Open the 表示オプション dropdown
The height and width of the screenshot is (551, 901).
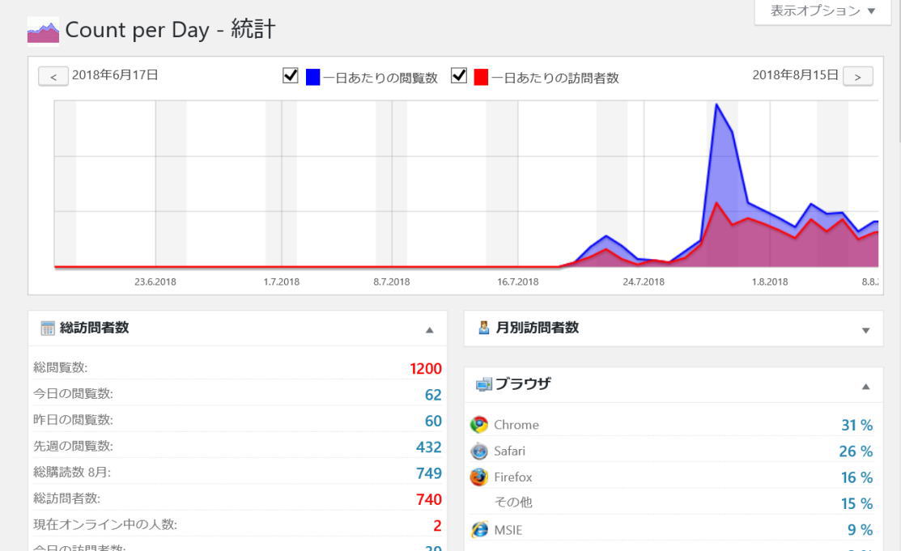tap(822, 11)
